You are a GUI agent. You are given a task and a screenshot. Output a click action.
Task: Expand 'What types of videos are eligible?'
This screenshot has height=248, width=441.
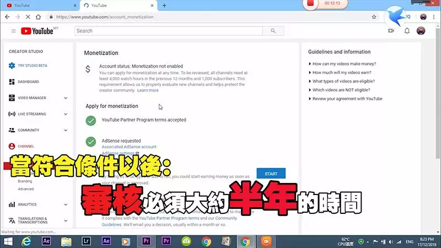[342, 81]
